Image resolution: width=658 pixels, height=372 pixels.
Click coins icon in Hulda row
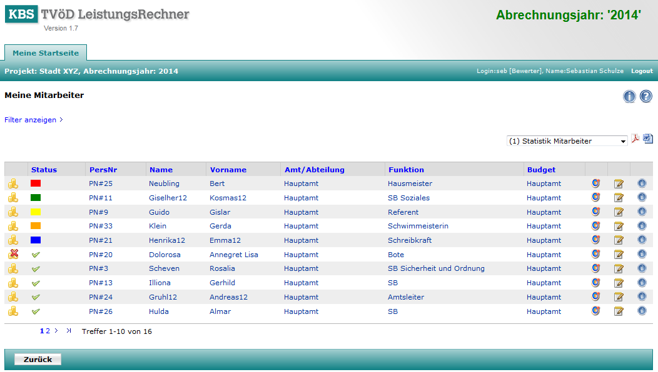point(13,311)
